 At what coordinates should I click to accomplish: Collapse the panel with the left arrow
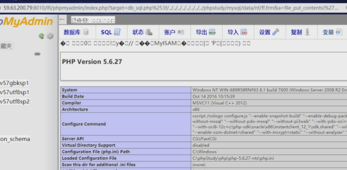tap(62, 19)
